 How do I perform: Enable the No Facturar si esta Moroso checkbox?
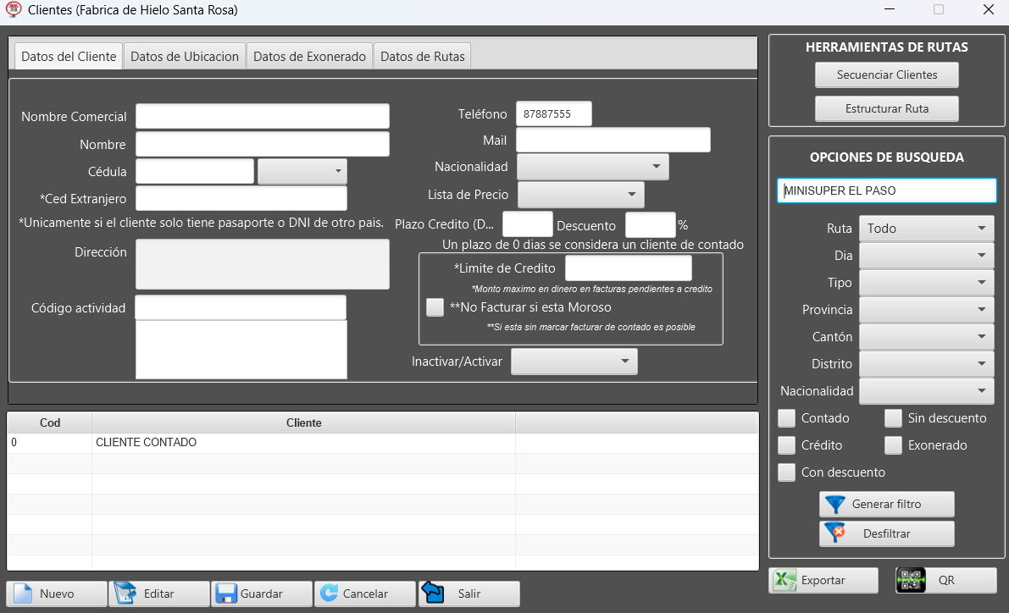click(435, 307)
